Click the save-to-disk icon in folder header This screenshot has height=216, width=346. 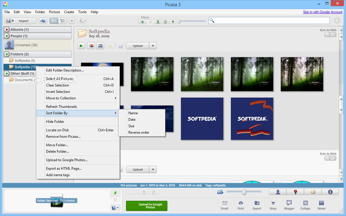pos(120,46)
